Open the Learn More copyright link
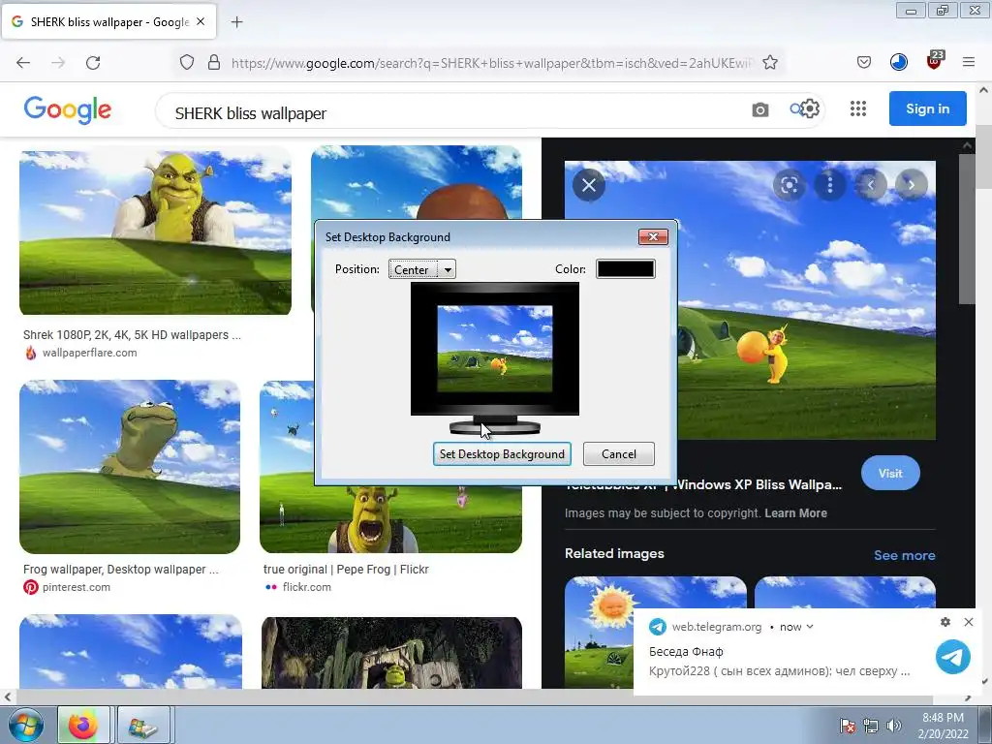Viewport: 992px width, 744px height. tap(795, 513)
